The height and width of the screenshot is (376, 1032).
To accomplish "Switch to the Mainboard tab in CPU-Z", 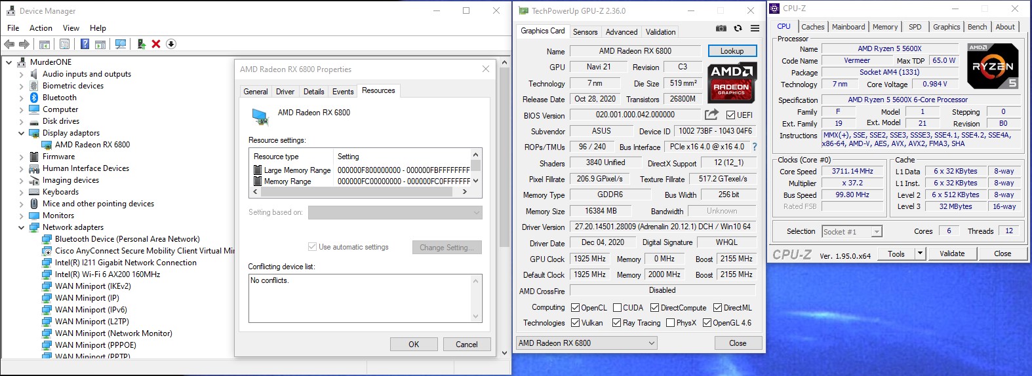I will pos(848,27).
